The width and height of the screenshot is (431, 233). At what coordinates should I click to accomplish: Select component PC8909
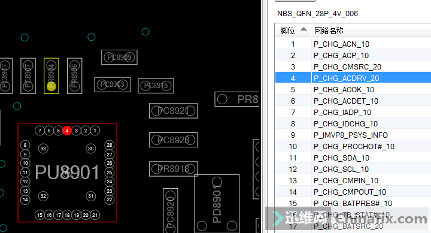(x=119, y=58)
